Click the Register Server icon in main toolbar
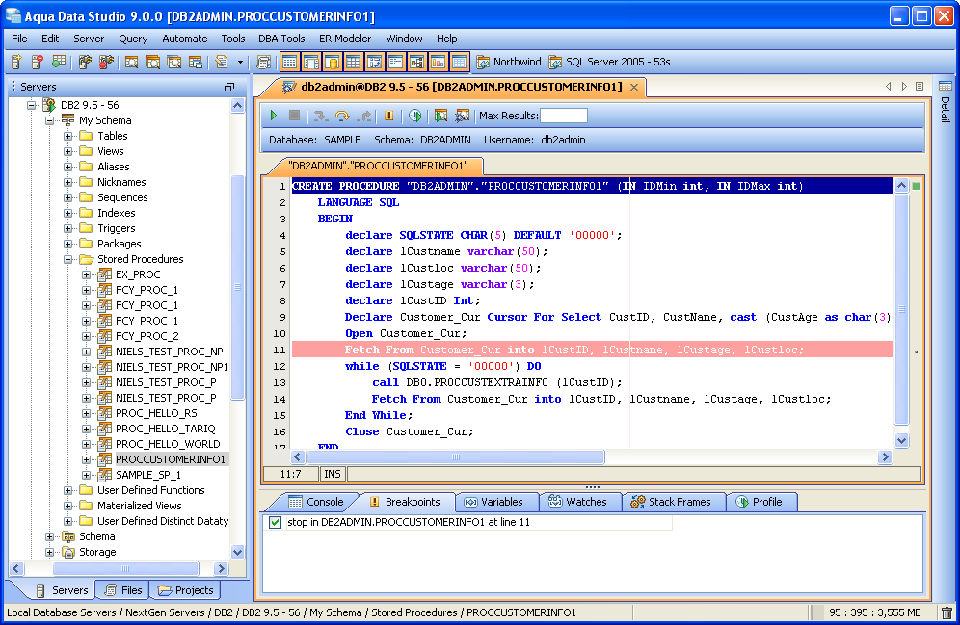Screen dimensions: 960x625 point(16,62)
